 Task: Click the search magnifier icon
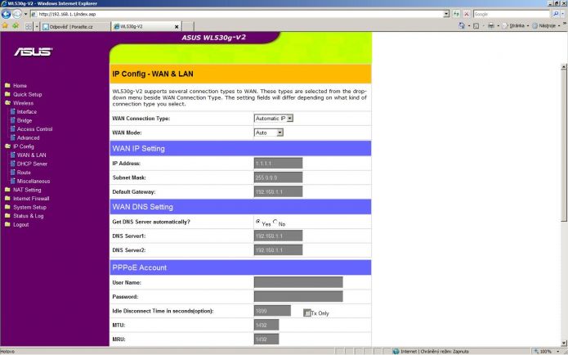click(x=556, y=14)
